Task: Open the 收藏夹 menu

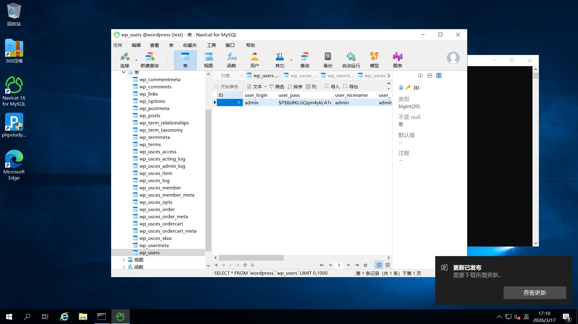Action: [x=190, y=45]
